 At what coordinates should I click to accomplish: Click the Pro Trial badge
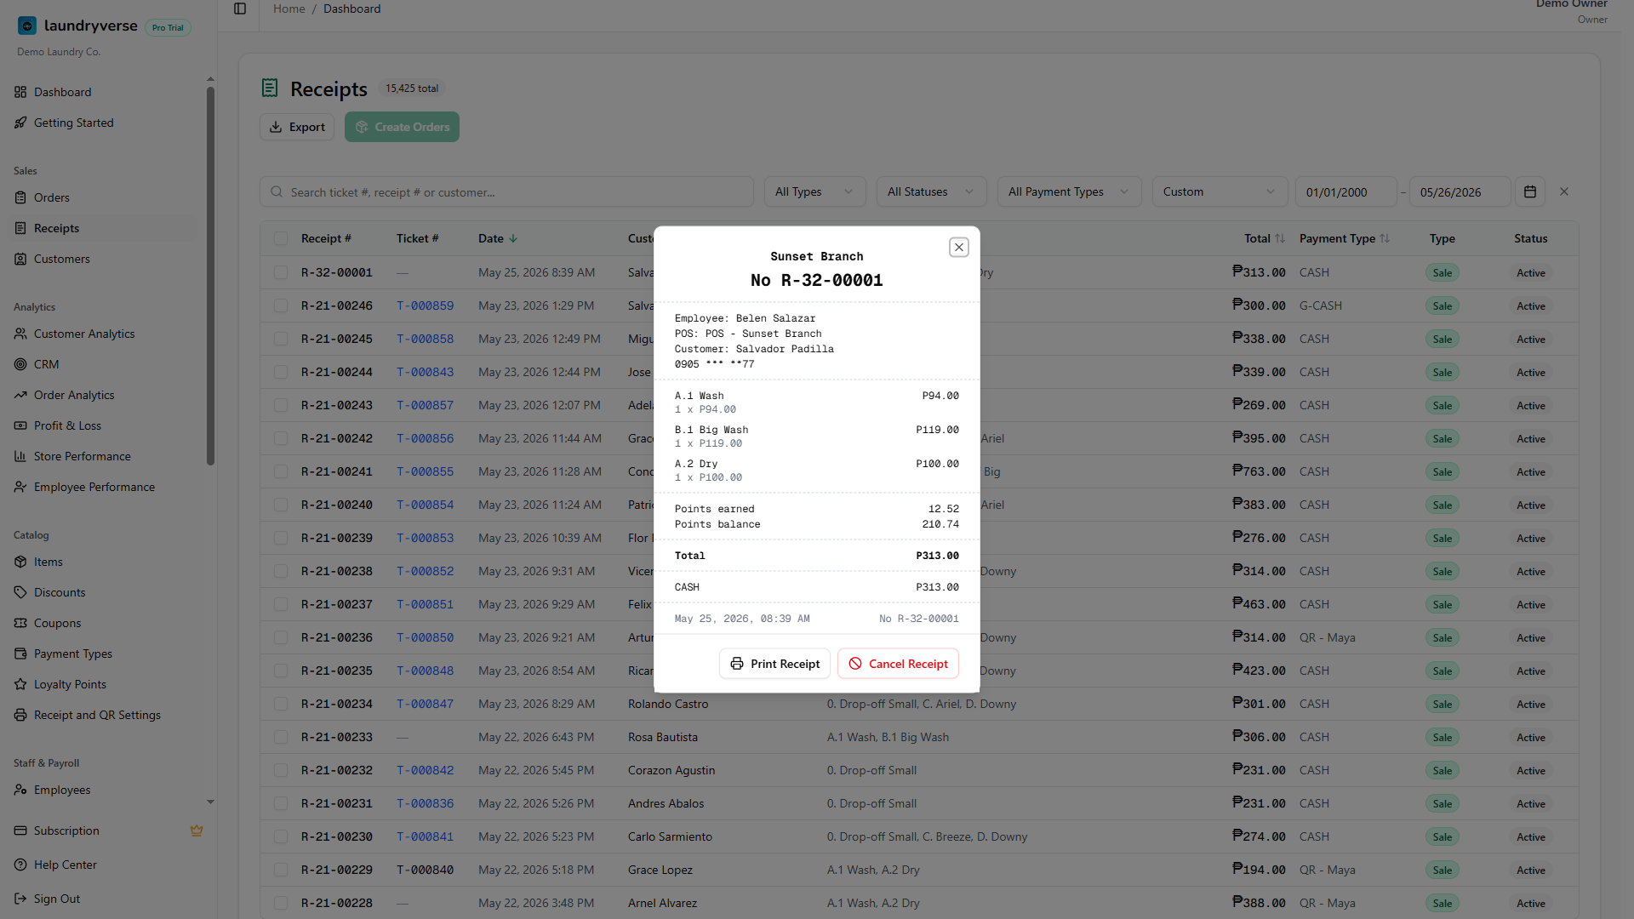[x=168, y=27]
